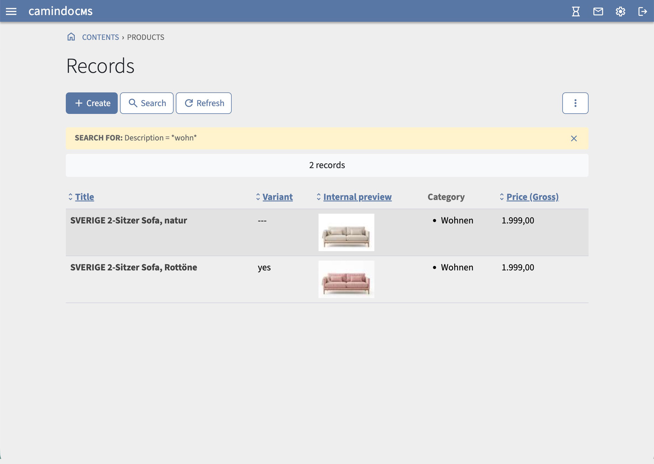This screenshot has height=464, width=654.
Task: Click the sort arrows beside Internal preview
Action: [319, 197]
